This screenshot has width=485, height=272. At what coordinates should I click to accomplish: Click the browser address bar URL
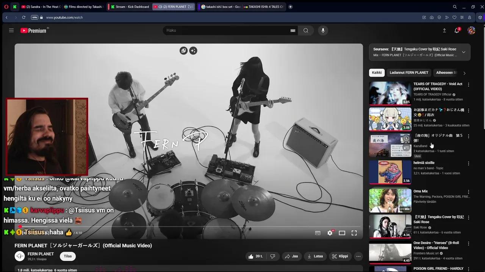[x=64, y=17]
